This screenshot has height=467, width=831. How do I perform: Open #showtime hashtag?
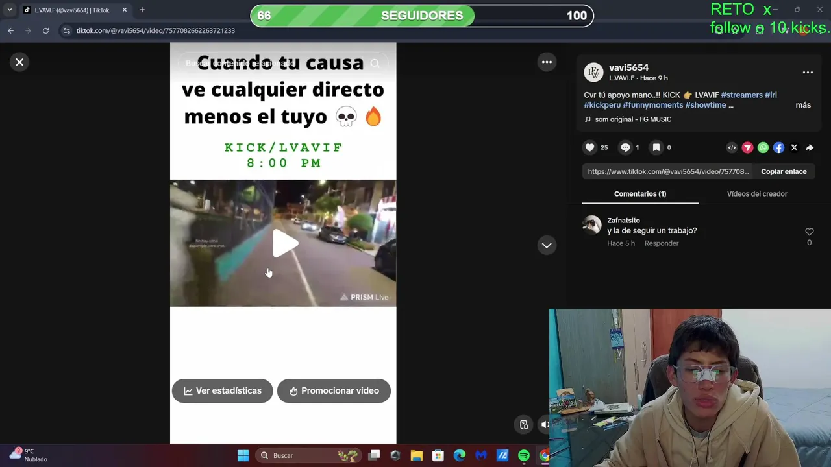coord(706,105)
